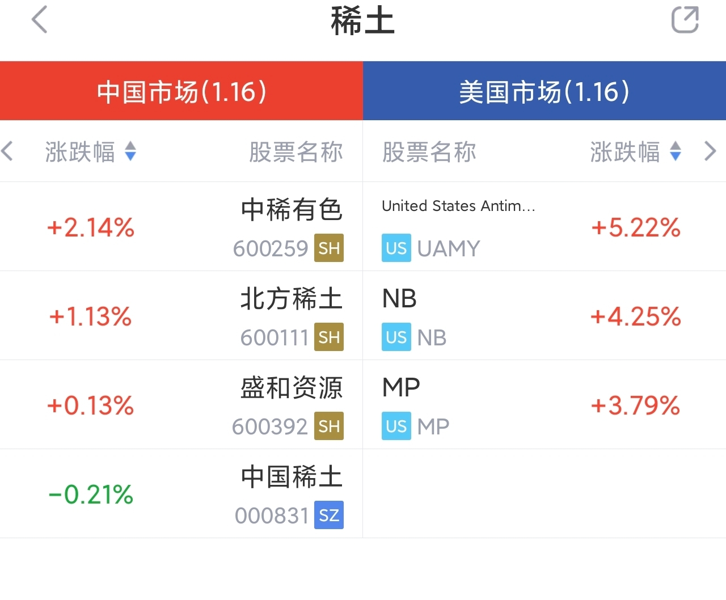This screenshot has height=600, width=726.
Task: Tap the SZ badge beside 000831
Action: point(329,516)
